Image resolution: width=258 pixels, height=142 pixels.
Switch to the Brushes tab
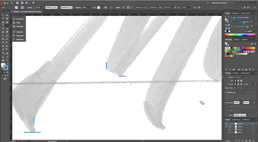[236, 40]
